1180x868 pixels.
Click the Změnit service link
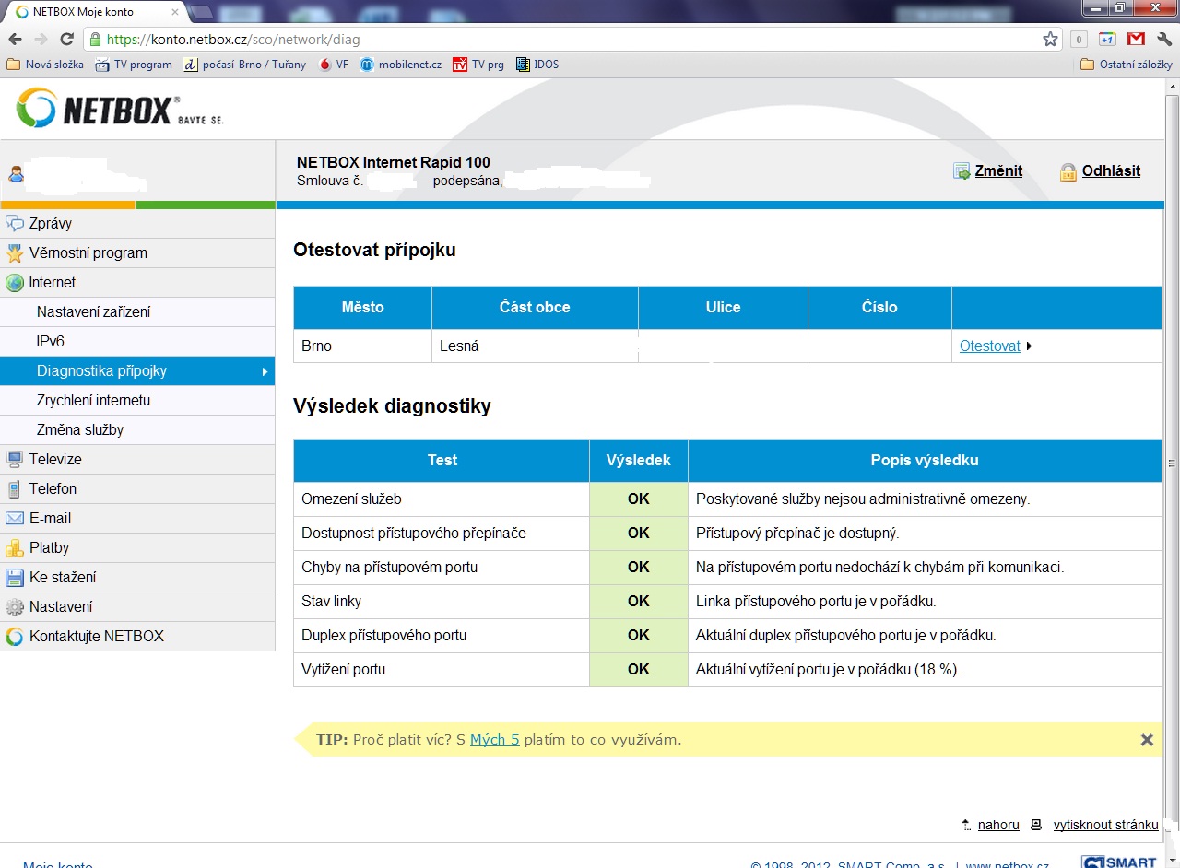click(997, 170)
